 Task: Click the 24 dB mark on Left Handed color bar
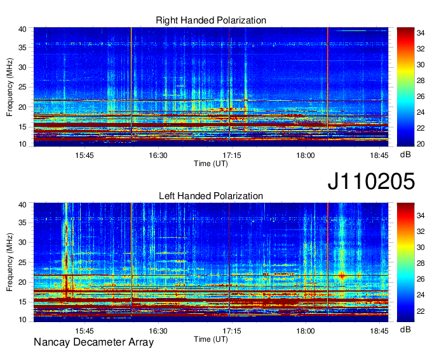click(421, 295)
